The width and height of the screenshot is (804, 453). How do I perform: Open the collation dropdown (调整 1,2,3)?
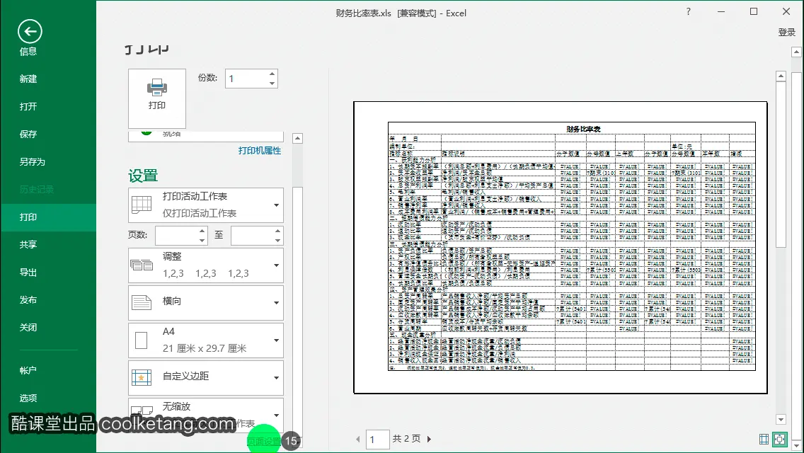[x=206, y=265]
